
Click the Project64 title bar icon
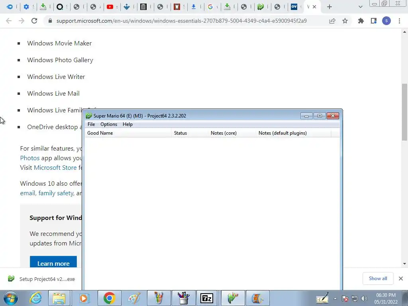(89, 116)
